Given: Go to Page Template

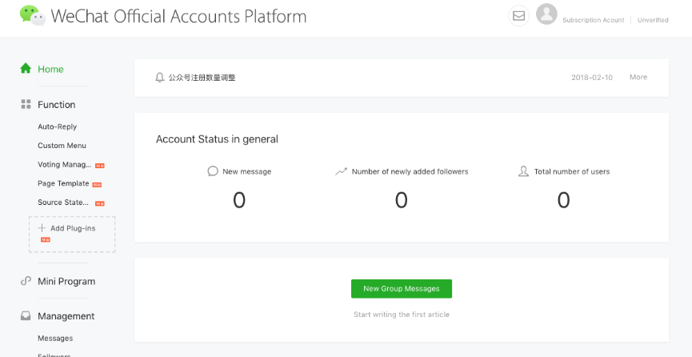Looking at the screenshot, I should coord(63,183).
